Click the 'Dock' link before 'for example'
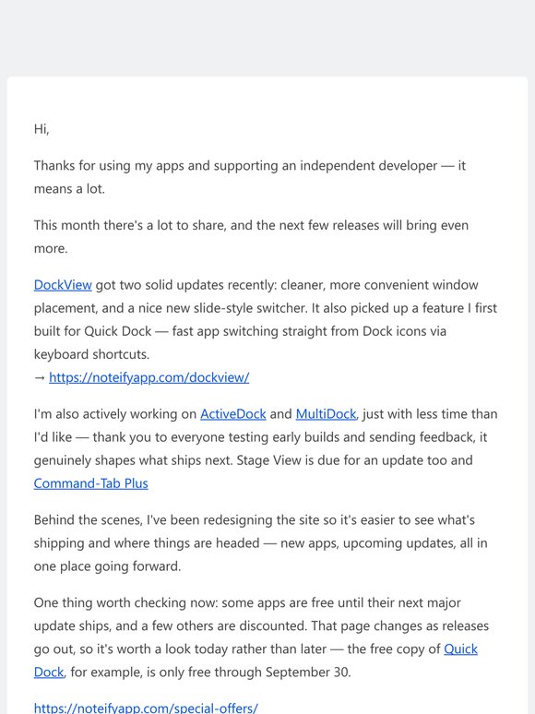 click(49, 672)
